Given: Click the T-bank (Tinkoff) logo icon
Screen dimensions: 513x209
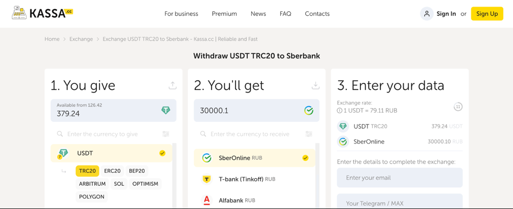Looking at the screenshot, I should point(207,179).
